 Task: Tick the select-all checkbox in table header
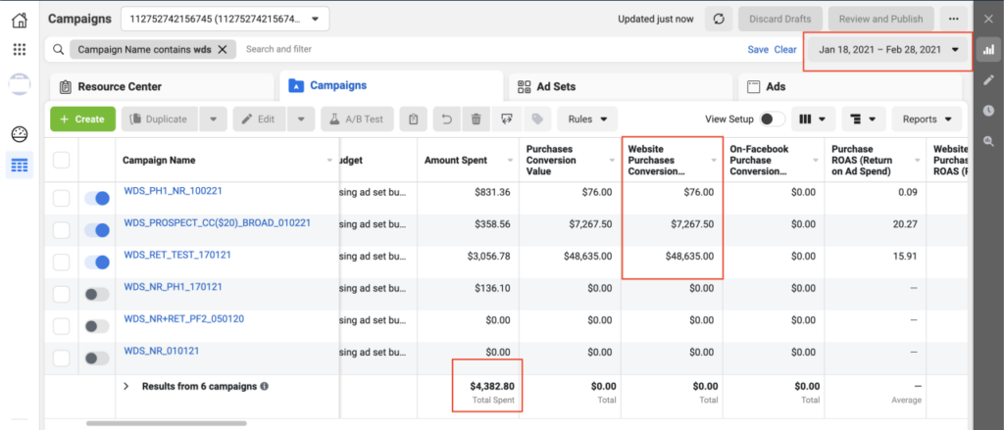pos(62,160)
